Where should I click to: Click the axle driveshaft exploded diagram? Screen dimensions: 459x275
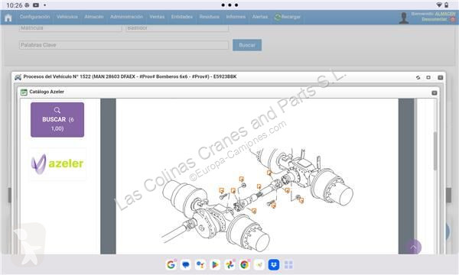(257, 200)
